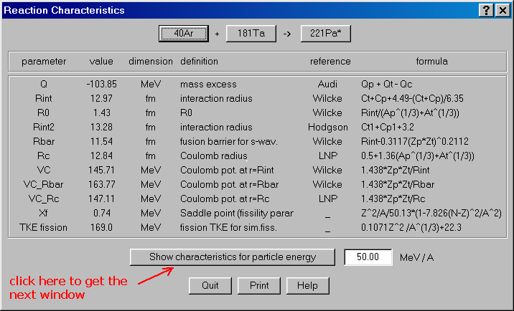Click the Reaction Characteristics title bar
514x311 pixels.
pos(215,10)
